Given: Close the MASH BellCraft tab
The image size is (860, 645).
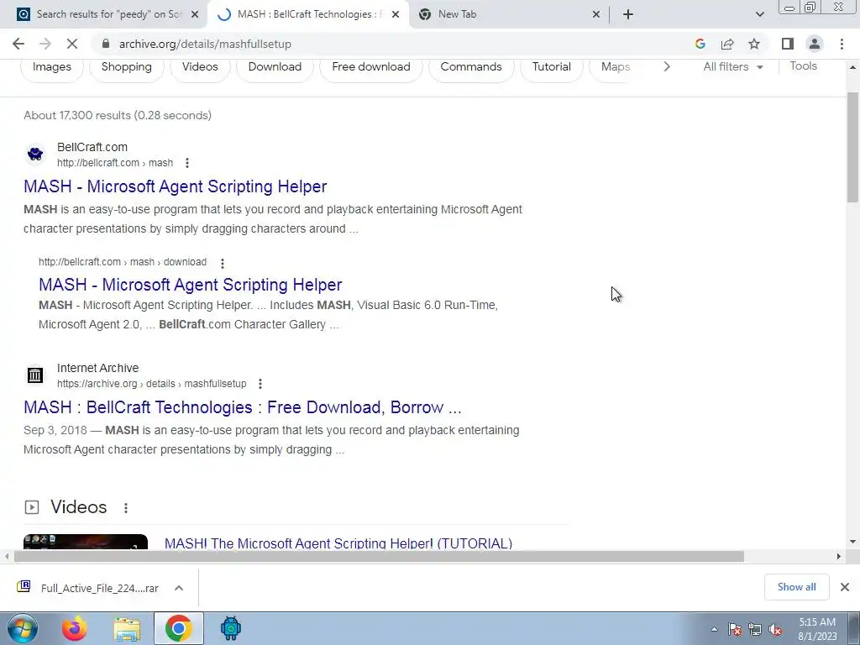Looking at the screenshot, I should (x=396, y=14).
